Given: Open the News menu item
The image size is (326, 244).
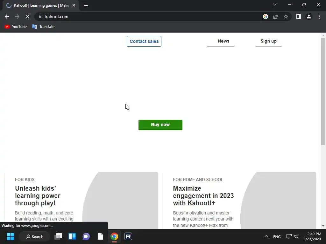Looking at the screenshot, I should [x=221, y=41].
